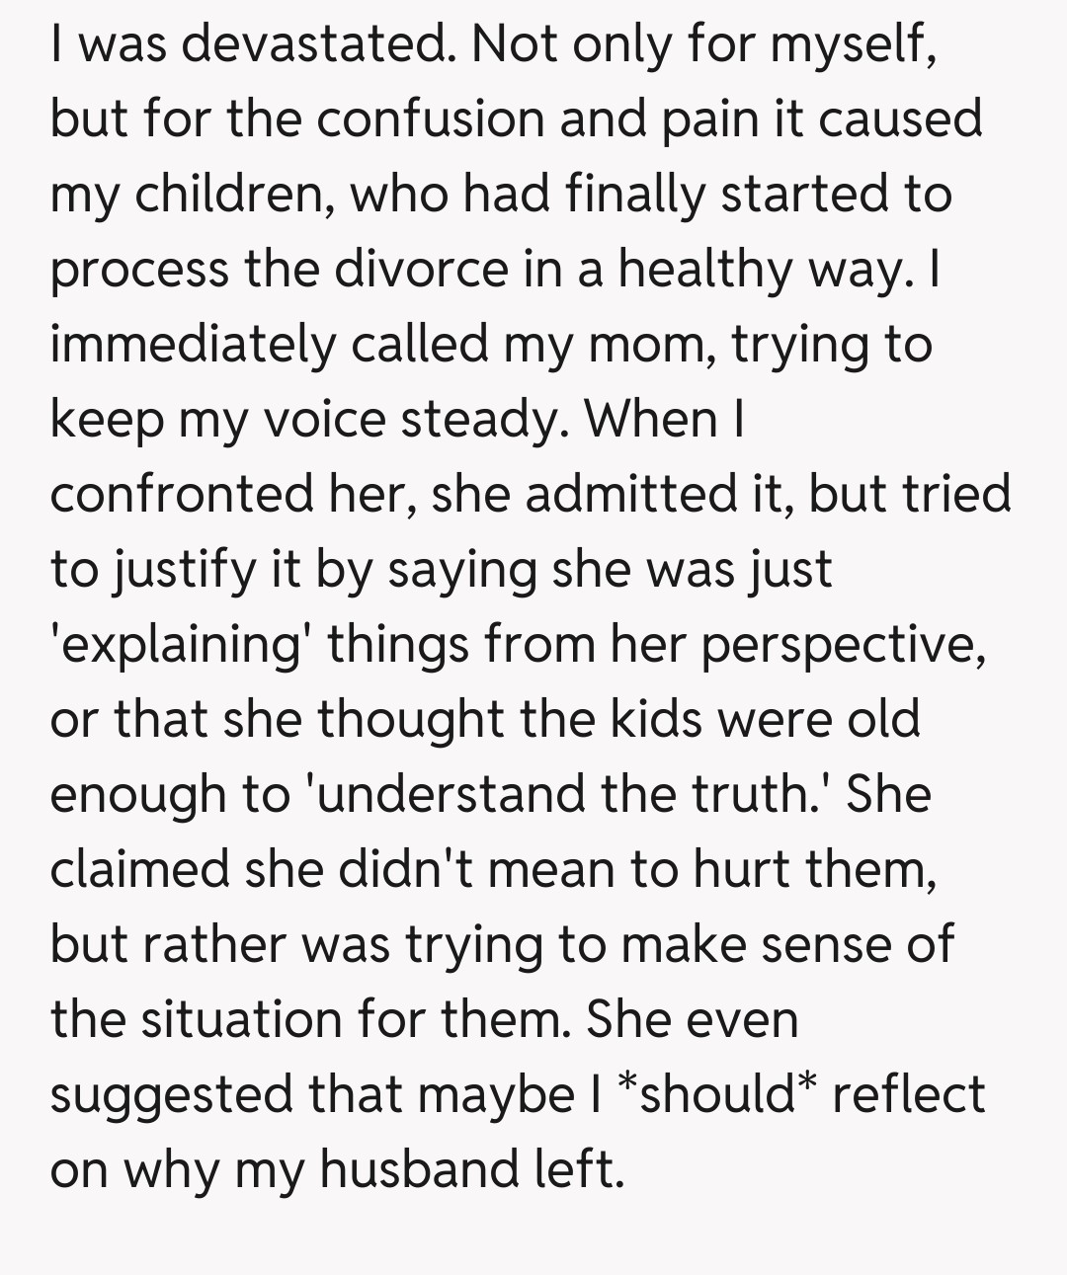Viewport: 1067px width, 1275px height.
Task: Click the word "immediately"
Action: (x=193, y=344)
